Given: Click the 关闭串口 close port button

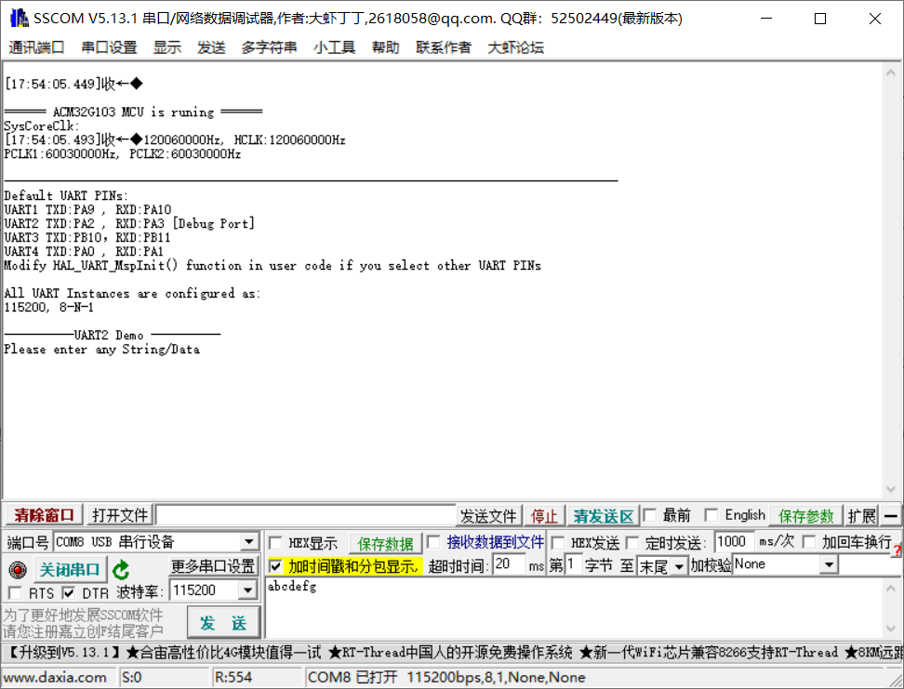Looking at the screenshot, I should click(x=69, y=569).
